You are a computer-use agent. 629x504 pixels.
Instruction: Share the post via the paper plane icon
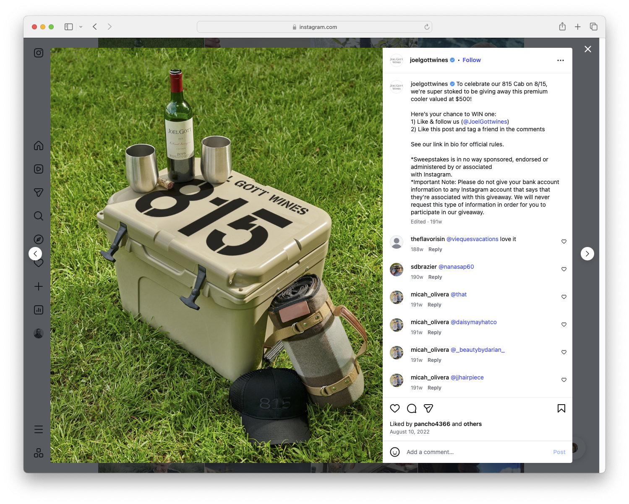[x=428, y=408]
